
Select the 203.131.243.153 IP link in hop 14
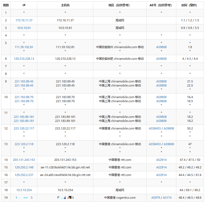pyautogui.click(x=24, y=160)
